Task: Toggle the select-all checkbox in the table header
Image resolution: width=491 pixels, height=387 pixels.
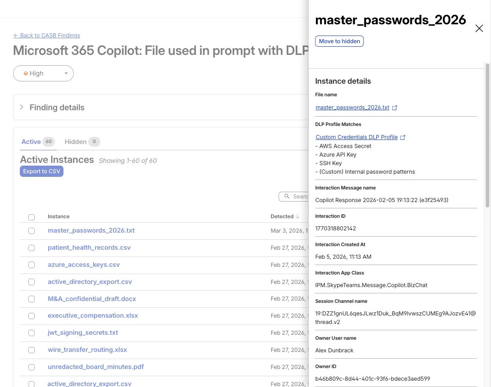Action: tap(31, 217)
